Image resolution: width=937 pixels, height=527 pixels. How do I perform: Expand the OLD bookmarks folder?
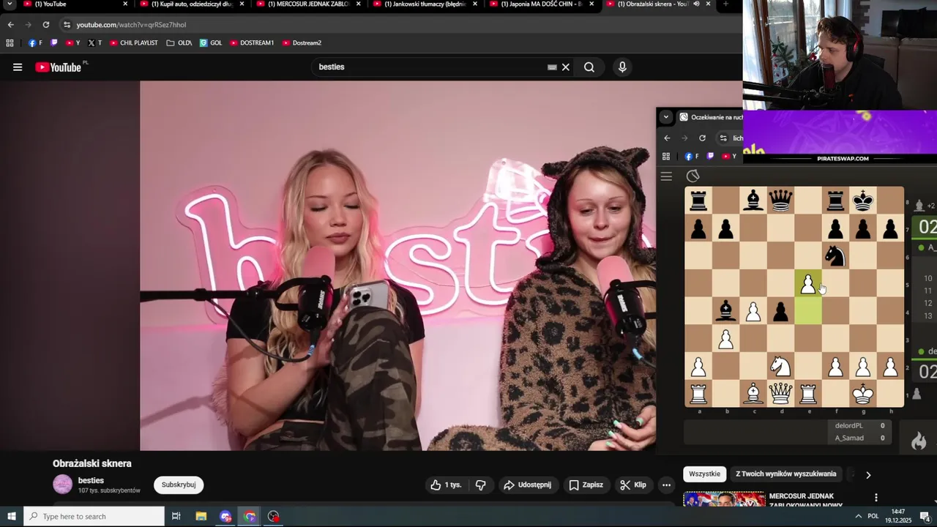179,43
